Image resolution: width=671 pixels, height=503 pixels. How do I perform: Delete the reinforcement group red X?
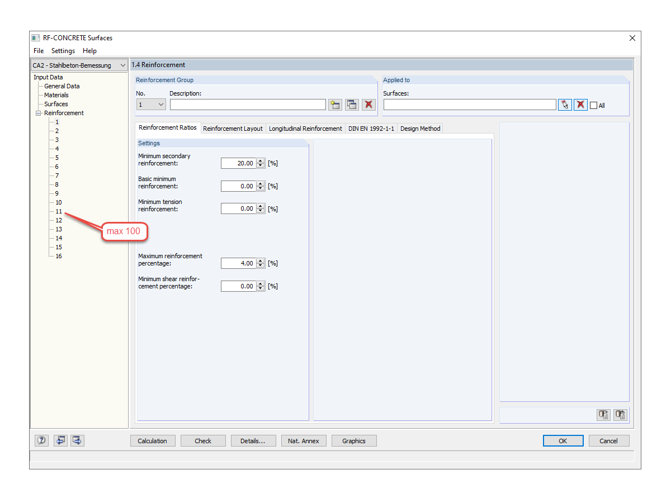click(368, 105)
